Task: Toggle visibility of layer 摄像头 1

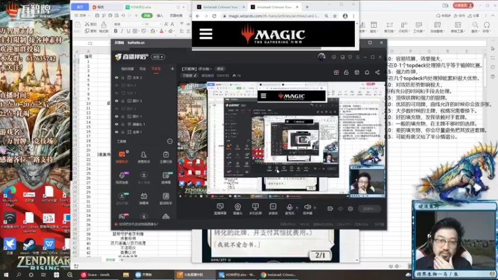Action: pyautogui.click(x=116, y=124)
